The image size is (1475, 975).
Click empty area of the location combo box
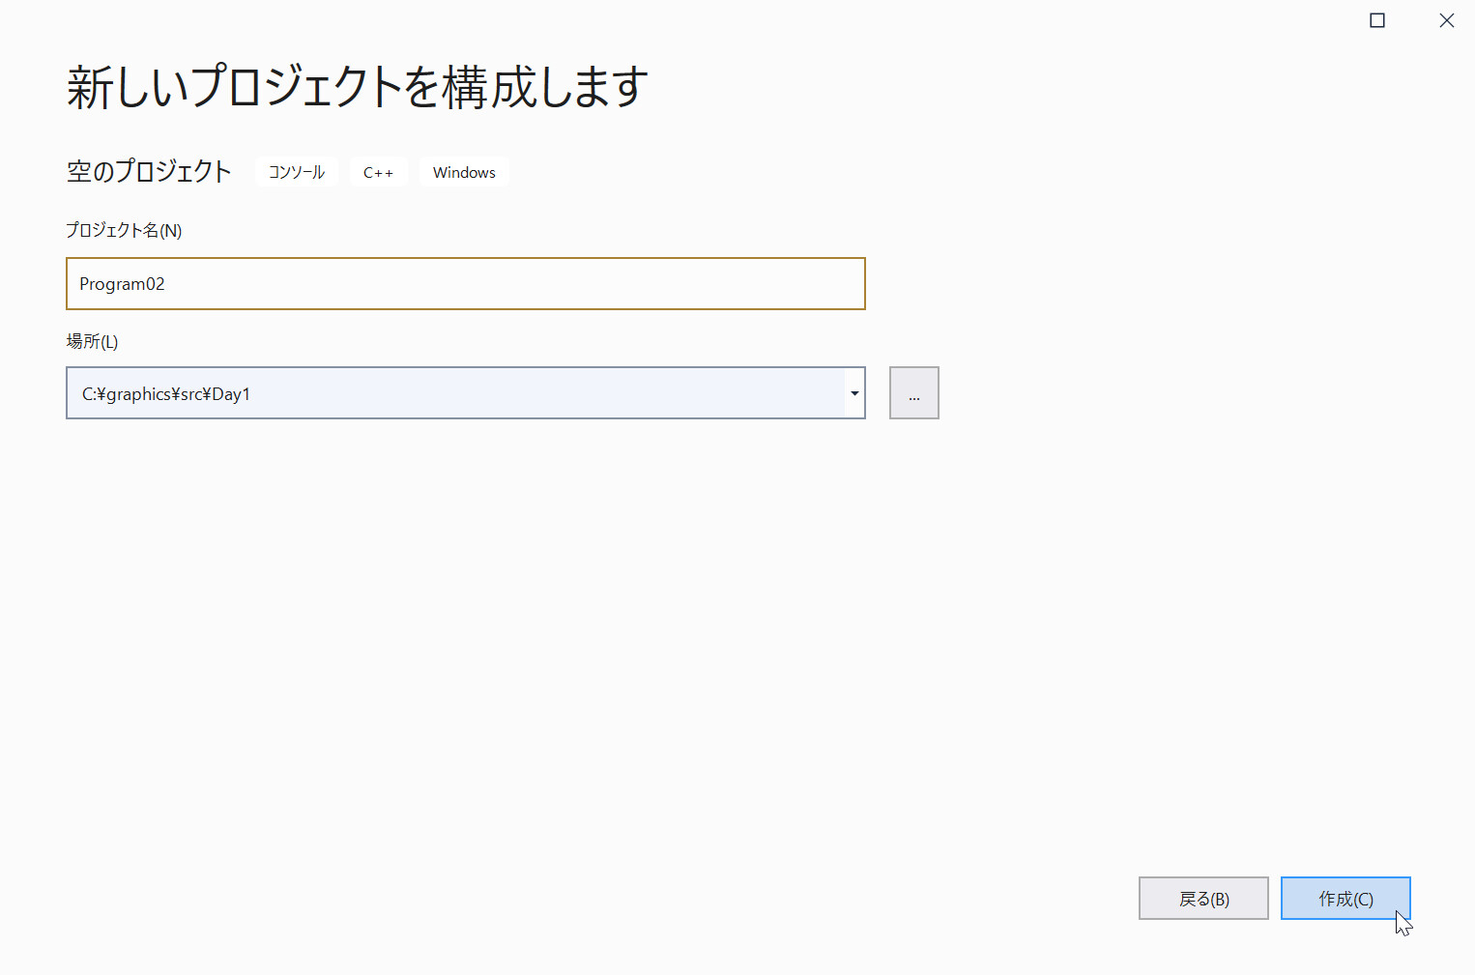coord(580,393)
